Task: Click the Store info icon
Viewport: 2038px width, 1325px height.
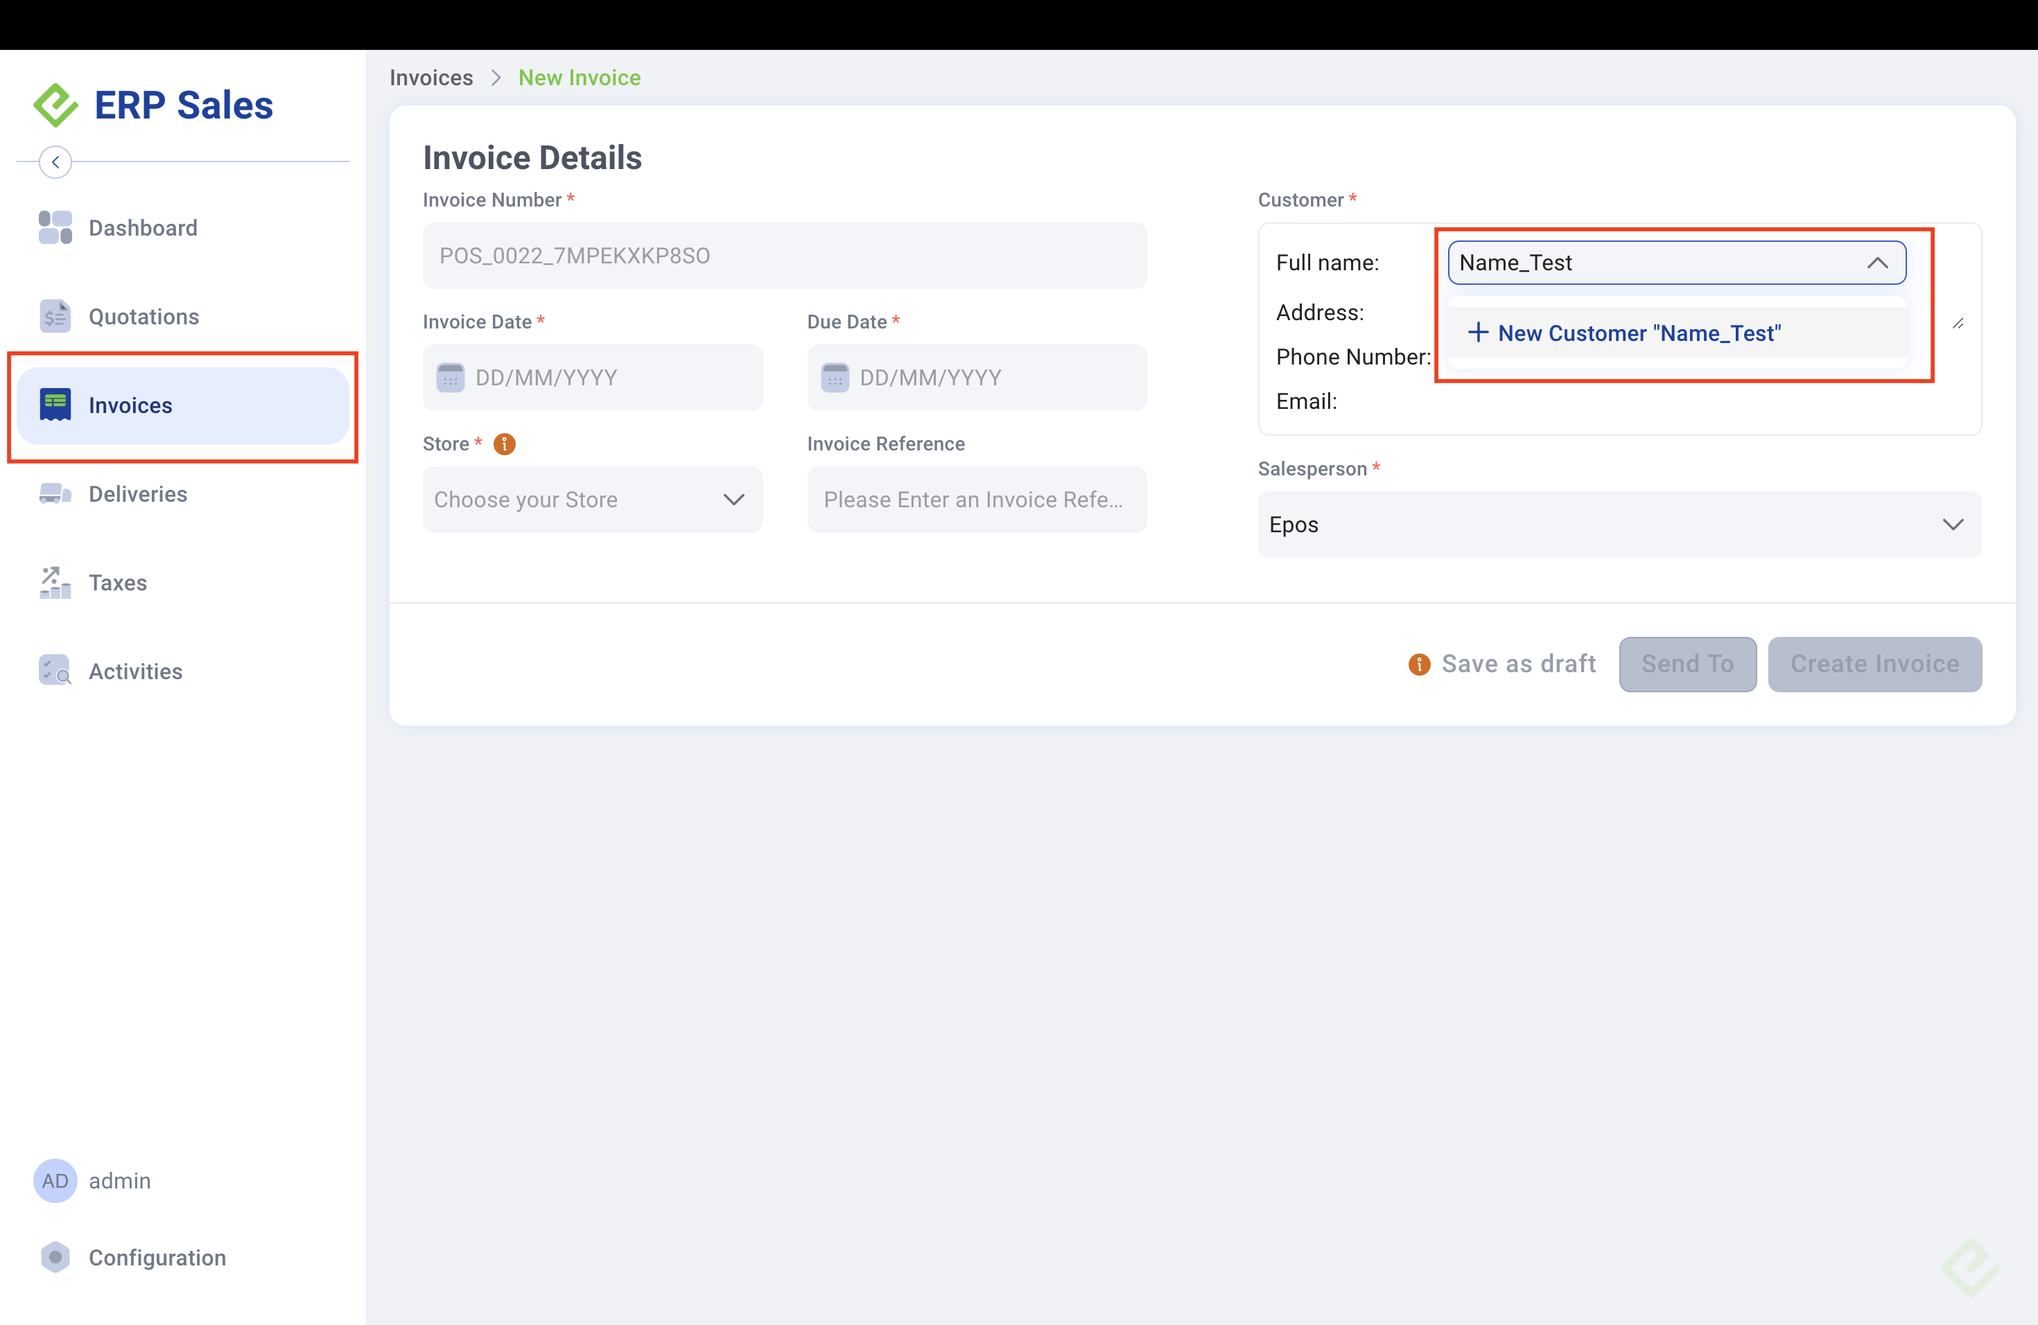Action: [505, 444]
